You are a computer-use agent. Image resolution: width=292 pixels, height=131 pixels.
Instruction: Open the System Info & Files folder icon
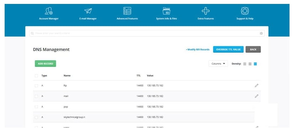pos(166,11)
